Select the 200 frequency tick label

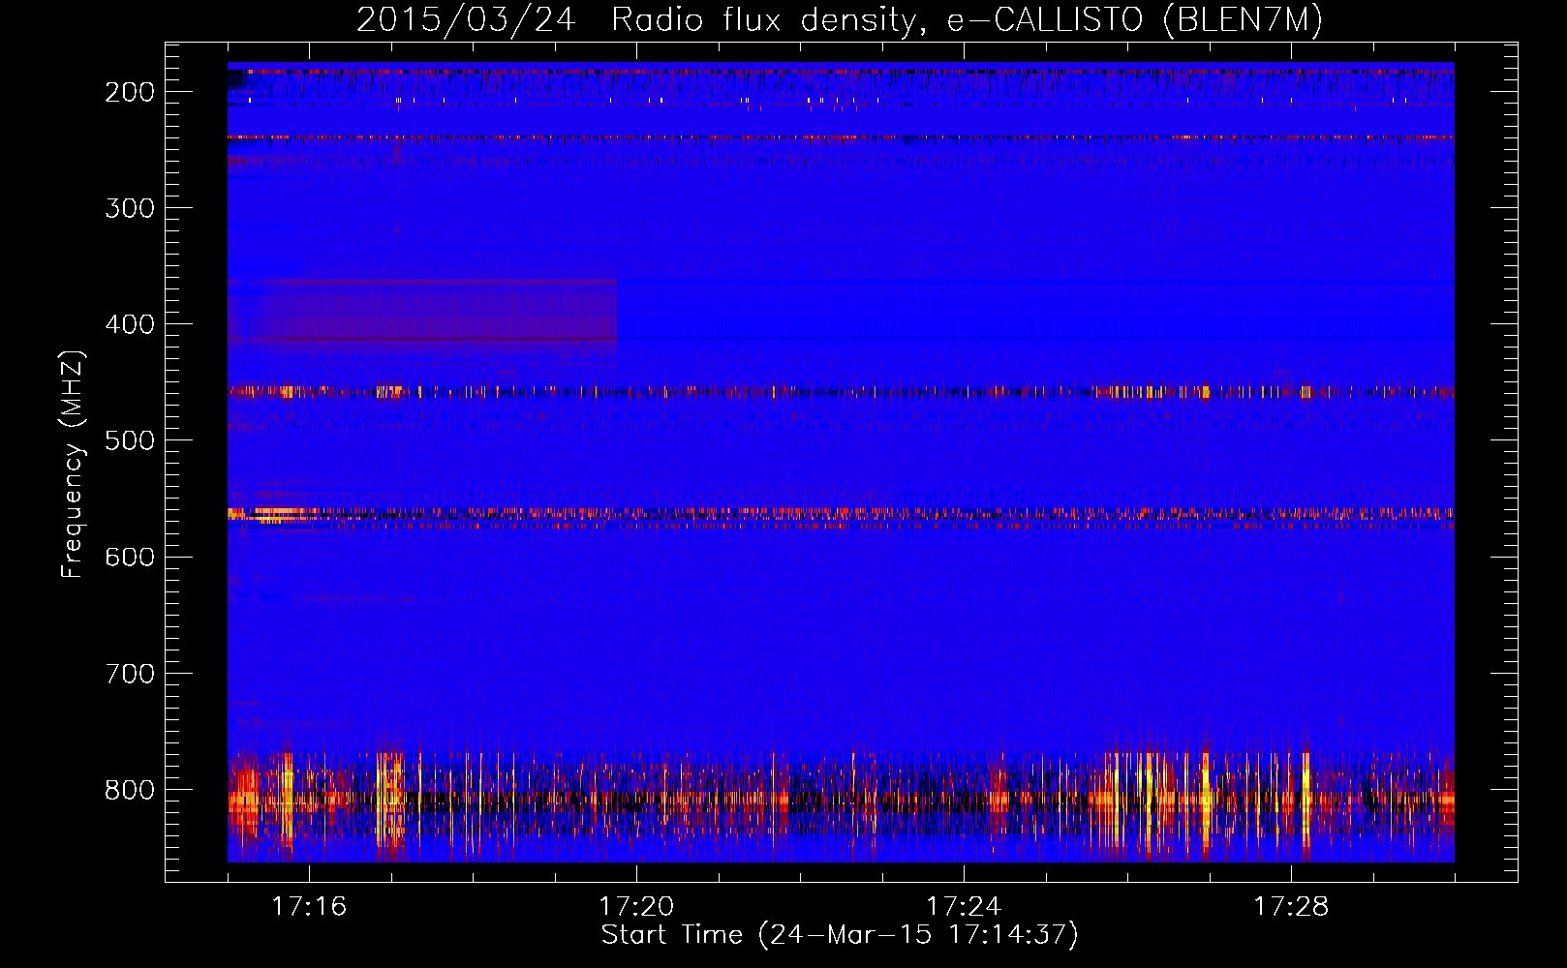(130, 92)
